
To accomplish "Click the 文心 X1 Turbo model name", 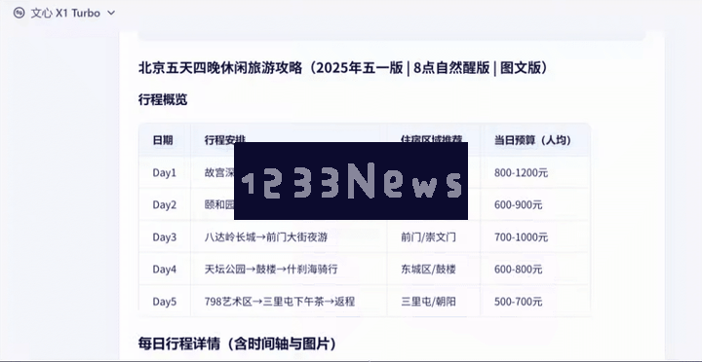I will click(65, 13).
